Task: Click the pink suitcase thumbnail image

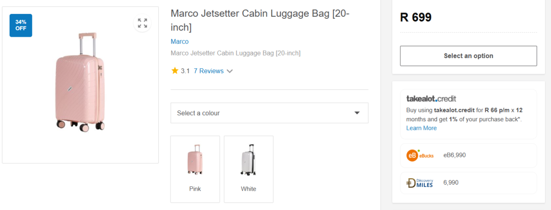Action: click(195, 160)
